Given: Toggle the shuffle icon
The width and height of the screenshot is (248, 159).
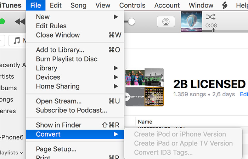Looking at the screenshot, I should 210,17.
